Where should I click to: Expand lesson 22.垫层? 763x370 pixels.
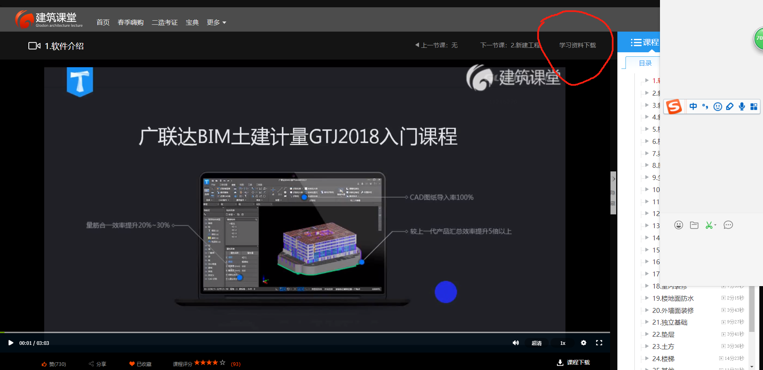coord(647,334)
